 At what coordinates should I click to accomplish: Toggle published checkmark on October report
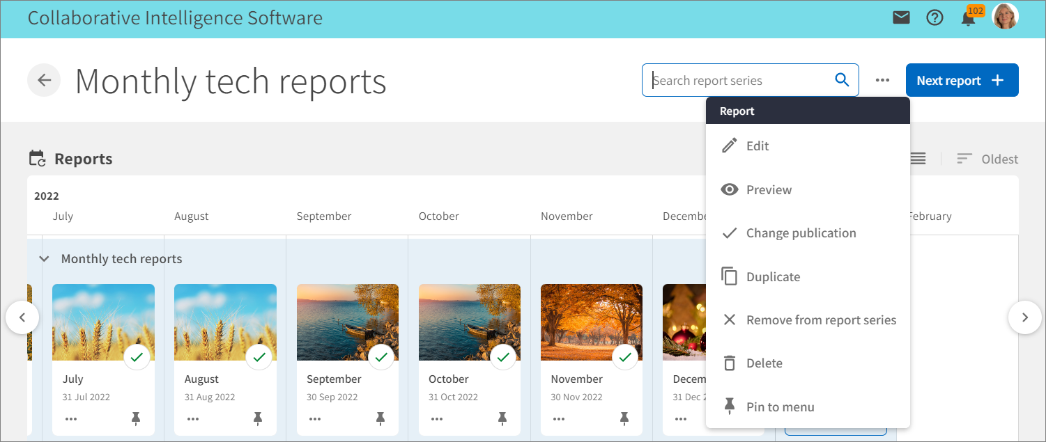(x=503, y=357)
